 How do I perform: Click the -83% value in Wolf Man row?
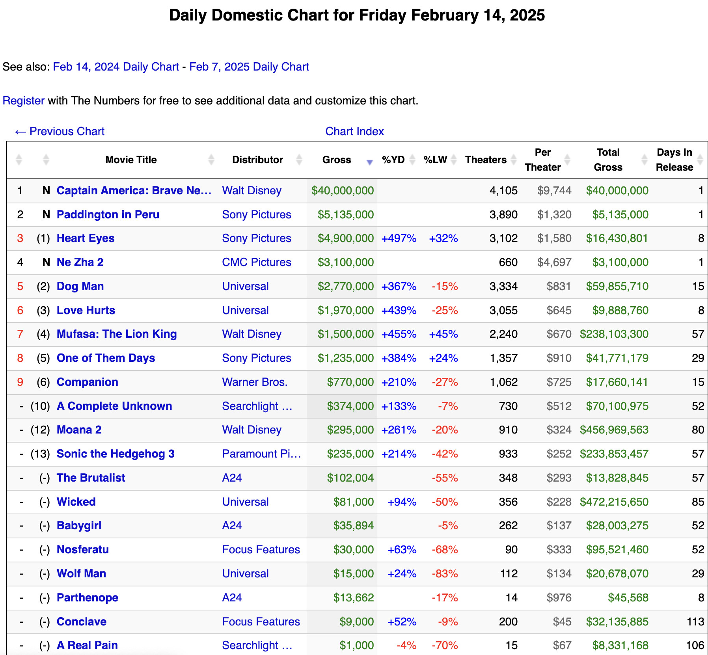pyautogui.click(x=445, y=573)
